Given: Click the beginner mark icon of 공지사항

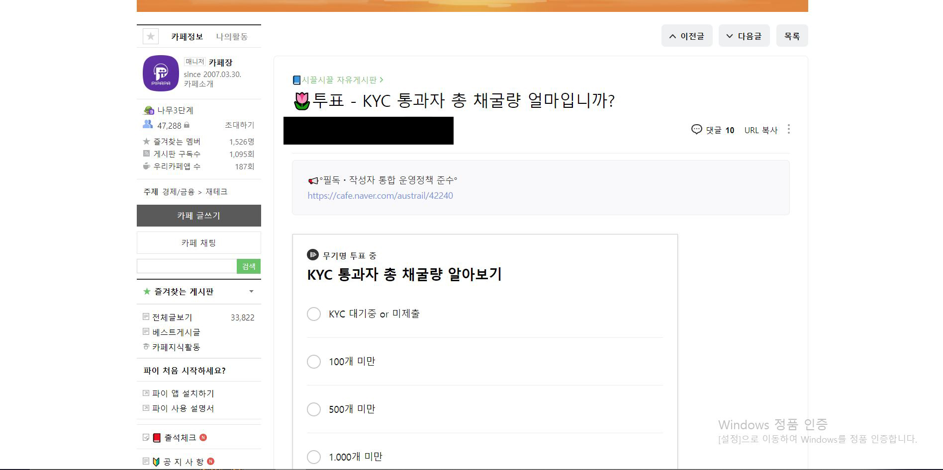Looking at the screenshot, I should pyautogui.click(x=156, y=462).
